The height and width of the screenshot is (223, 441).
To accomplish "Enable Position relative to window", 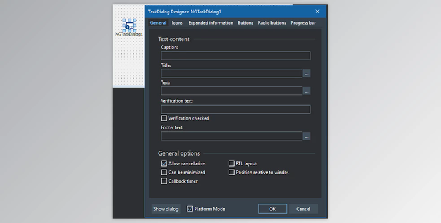I will coord(232,172).
